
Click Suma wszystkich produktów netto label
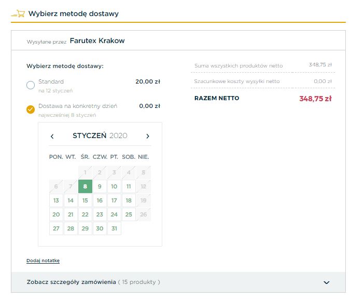click(x=238, y=66)
